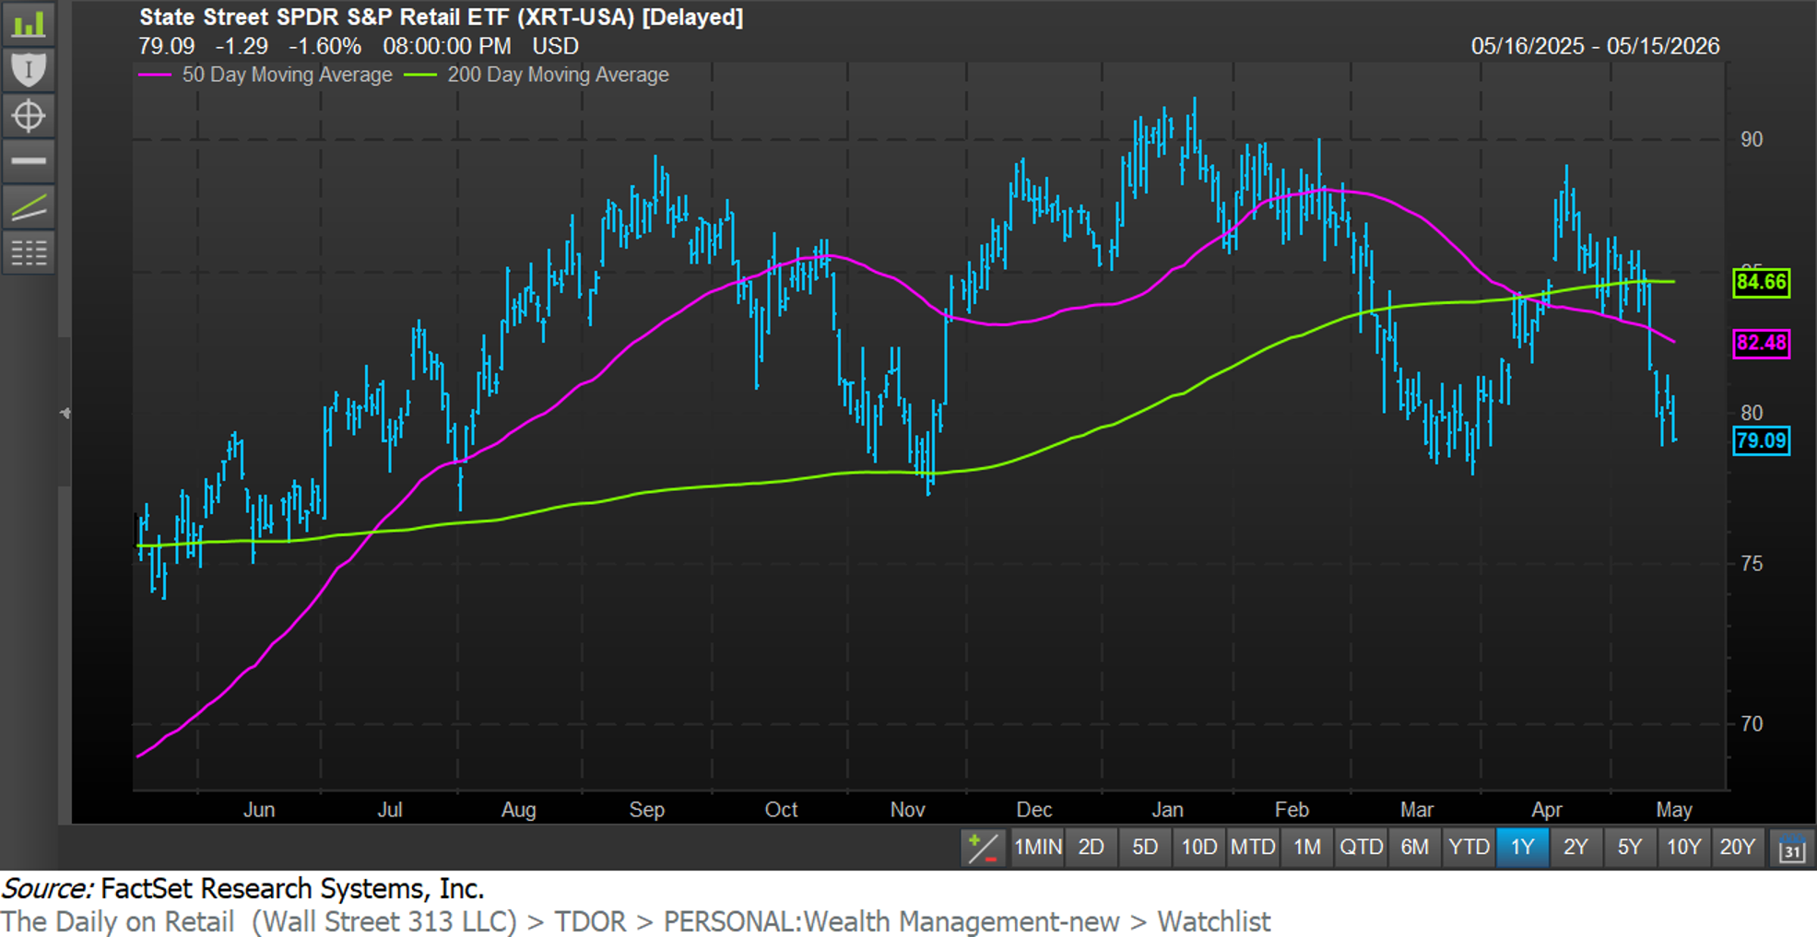Viewport: 1817px width, 937px height.
Task: Set chart range to 10D
Action: 1198,847
